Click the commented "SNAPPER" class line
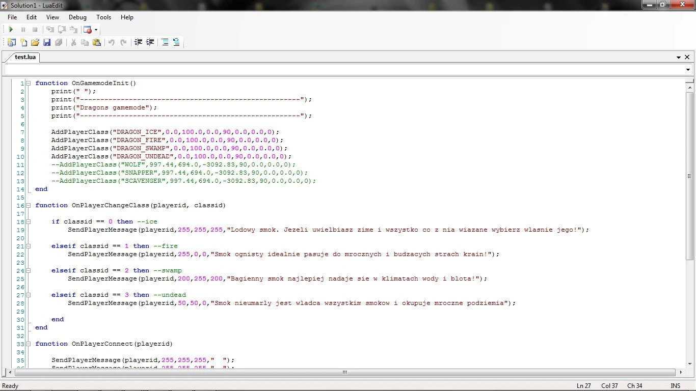 180,173
